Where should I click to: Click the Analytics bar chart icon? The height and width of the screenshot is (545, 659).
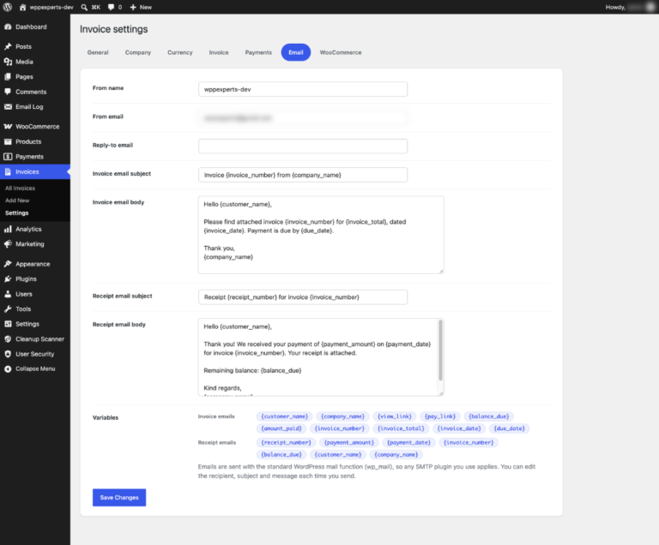(8, 229)
